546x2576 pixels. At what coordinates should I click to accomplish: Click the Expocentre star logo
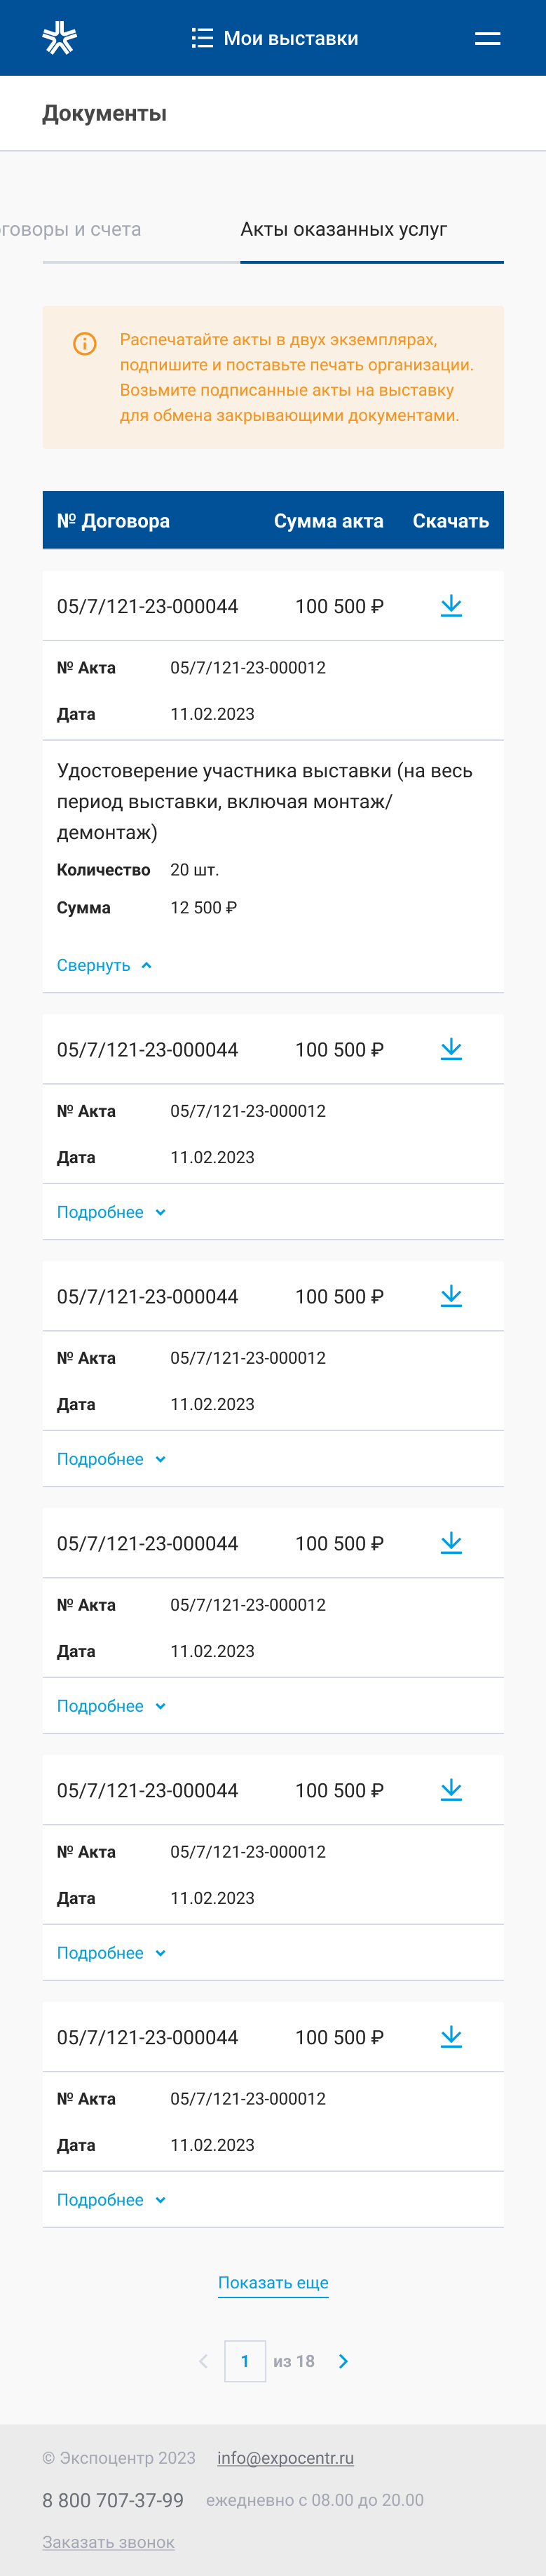60,38
